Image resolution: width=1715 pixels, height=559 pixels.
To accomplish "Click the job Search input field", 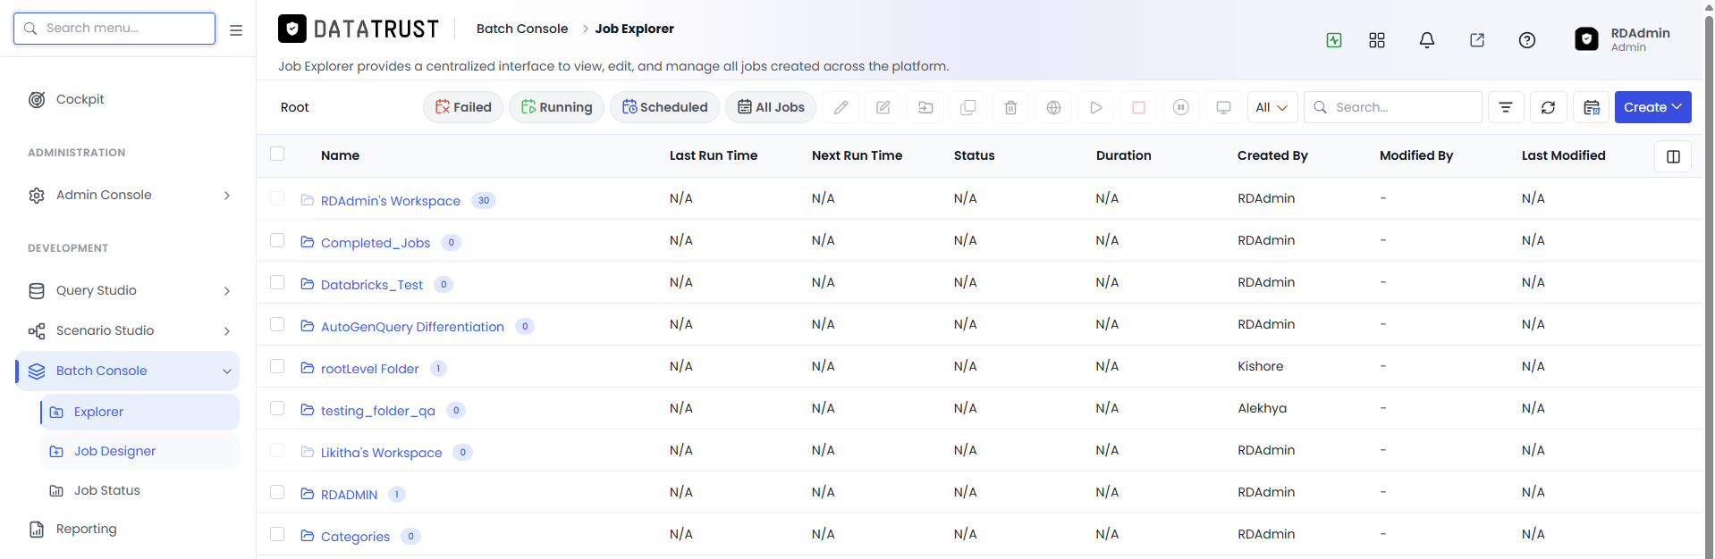I will point(1392,107).
